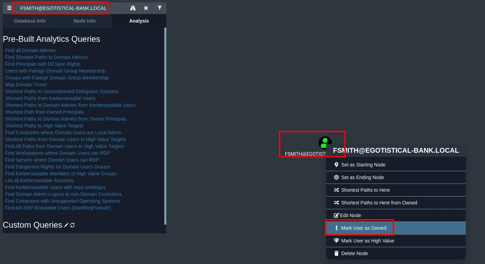Click the Analysis panel vertical scrollbar
The width and height of the screenshot is (485, 264).
click(165, 126)
